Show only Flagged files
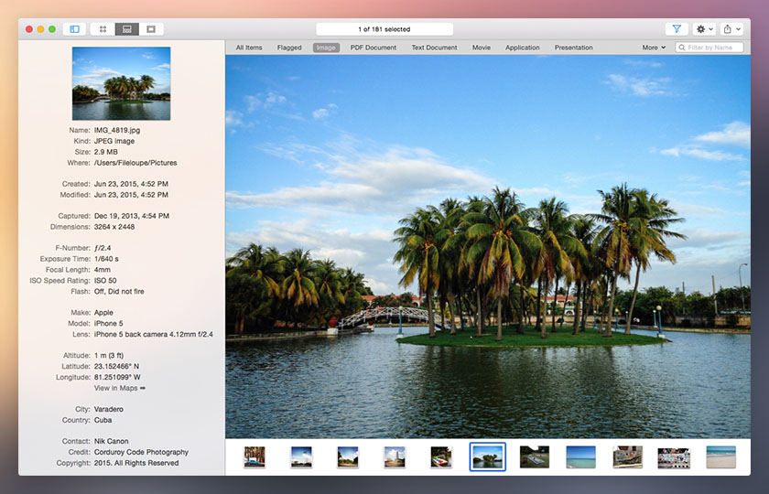The image size is (769, 494). tap(289, 48)
